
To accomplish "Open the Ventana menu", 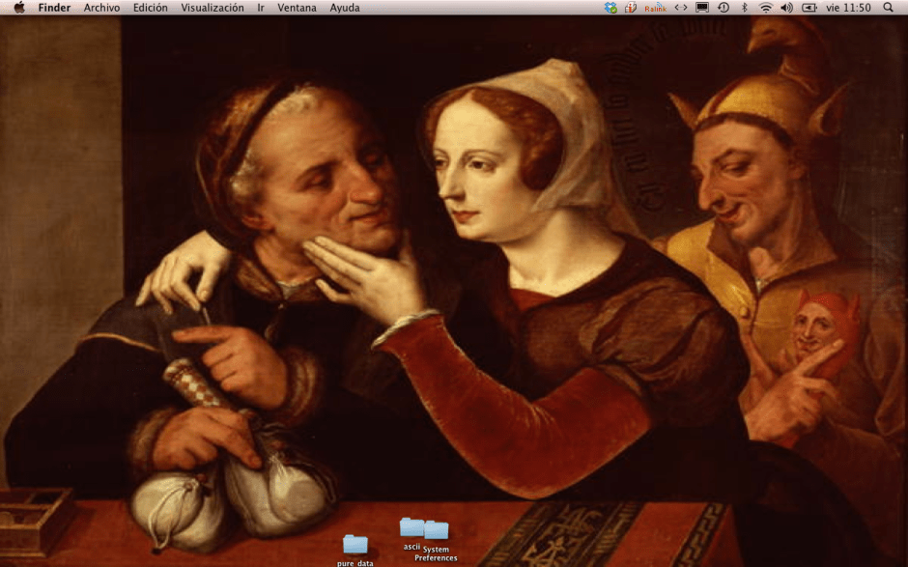I will (x=298, y=8).
